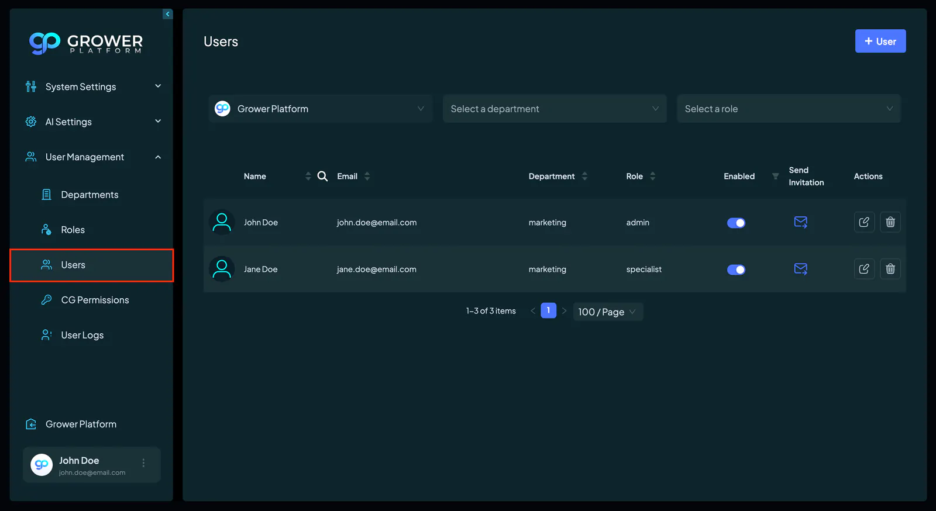
Task: Open the Name column search icon
Action: click(322, 176)
